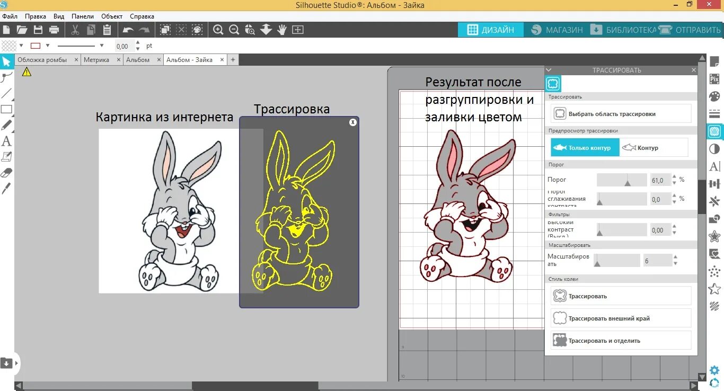724x391 pixels.
Task: Increase the Порог value stepper
Action: 674,177
